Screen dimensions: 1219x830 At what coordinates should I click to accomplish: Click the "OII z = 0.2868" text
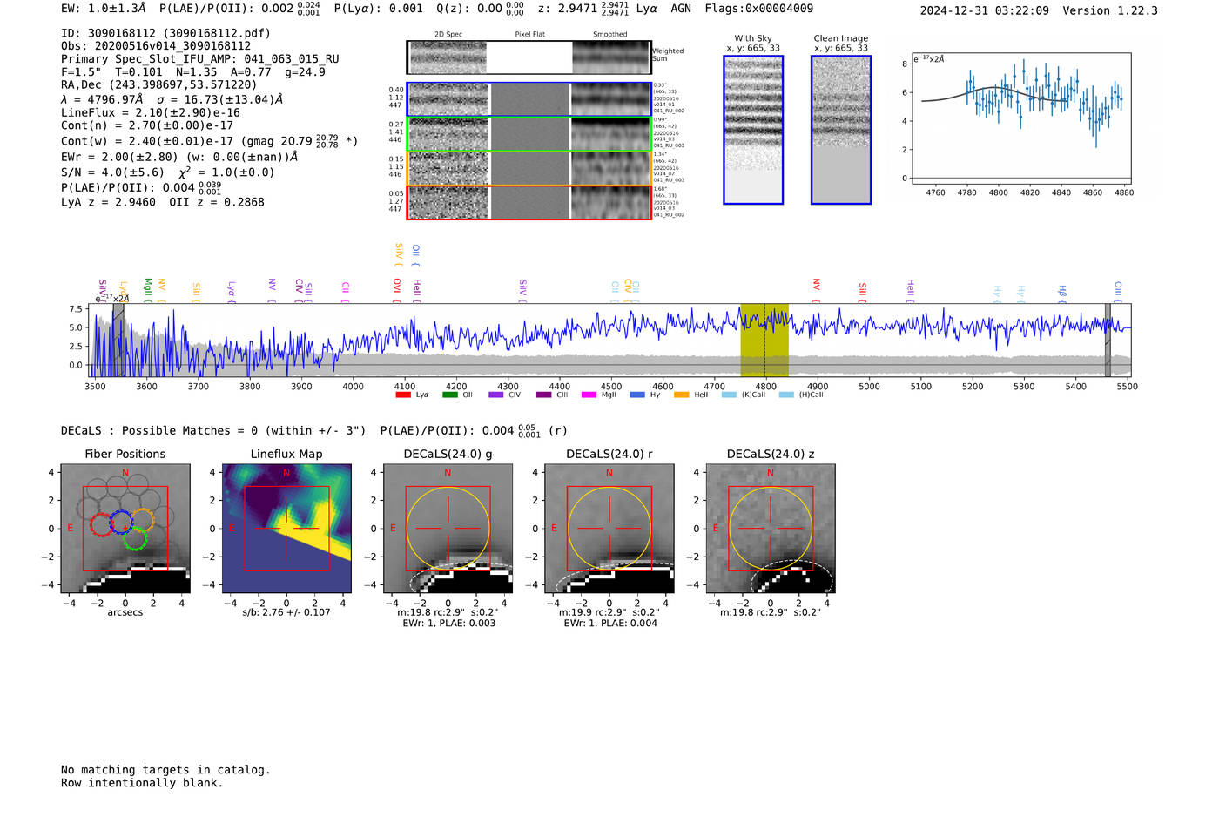pyautogui.click(x=217, y=202)
